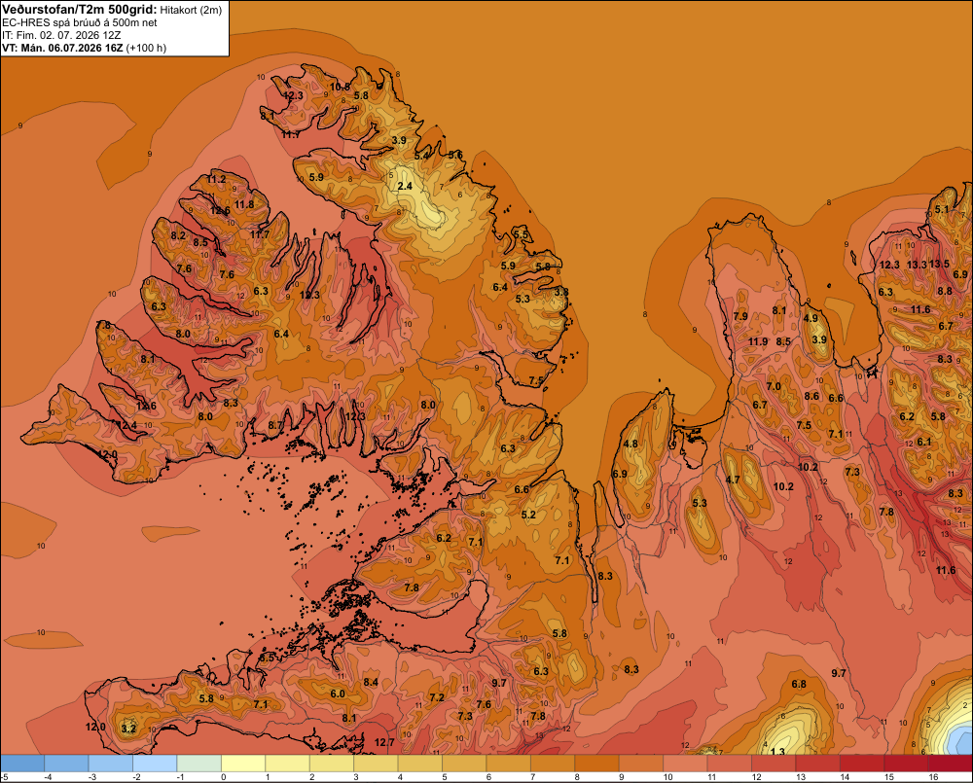Select the 4.8 temperature label
The width and height of the screenshot is (973, 783).
tap(631, 444)
